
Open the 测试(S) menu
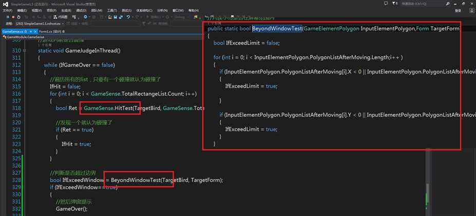(x=127, y=10)
